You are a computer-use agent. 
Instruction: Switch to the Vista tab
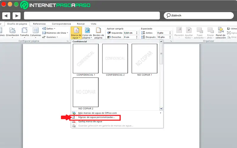(x=93, y=24)
